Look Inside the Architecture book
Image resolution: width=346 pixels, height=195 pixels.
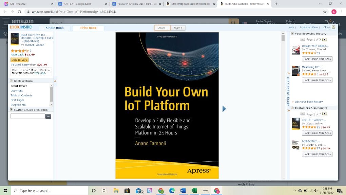(x=317, y=154)
